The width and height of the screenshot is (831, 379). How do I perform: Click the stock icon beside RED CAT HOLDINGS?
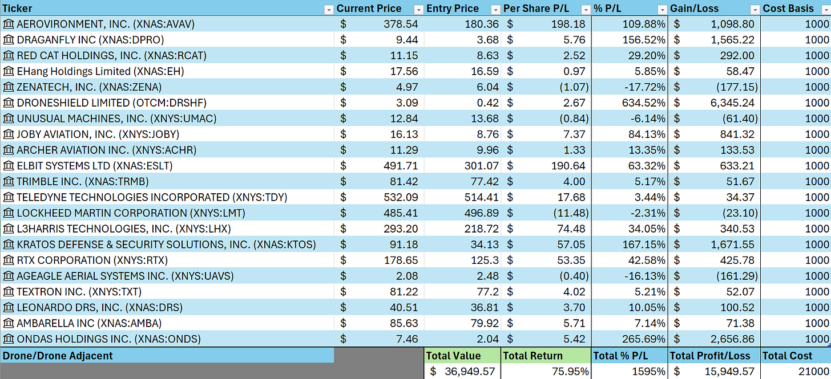(9, 55)
